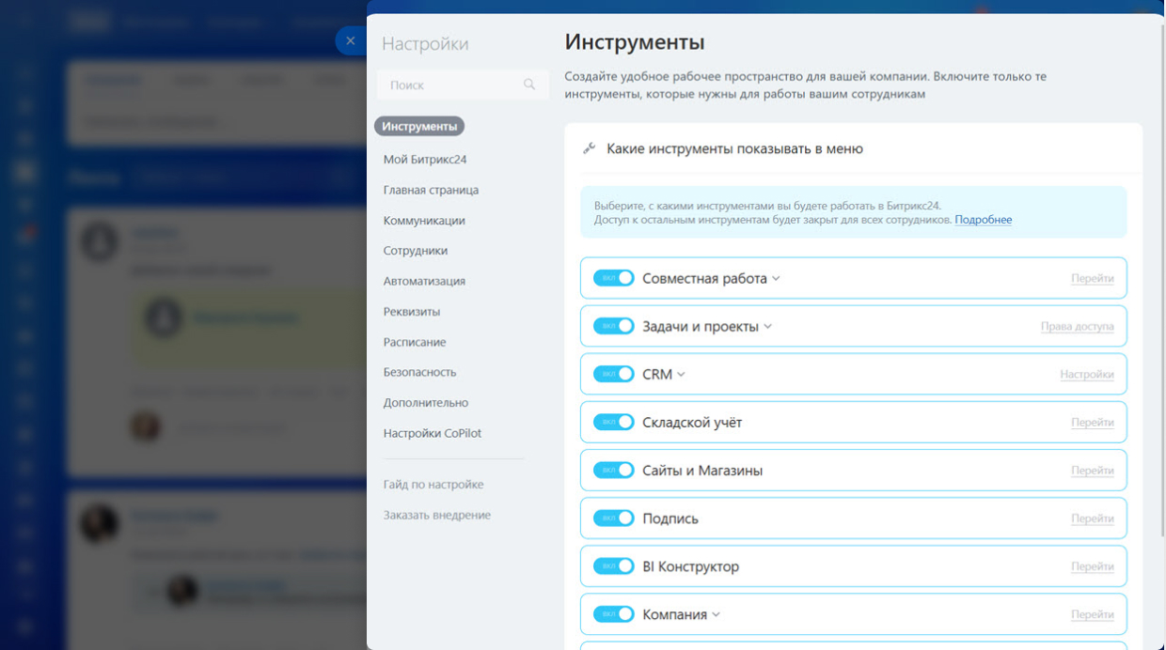Focus the Поиск settings search field
This screenshot has height=650, width=1166.
coord(463,85)
